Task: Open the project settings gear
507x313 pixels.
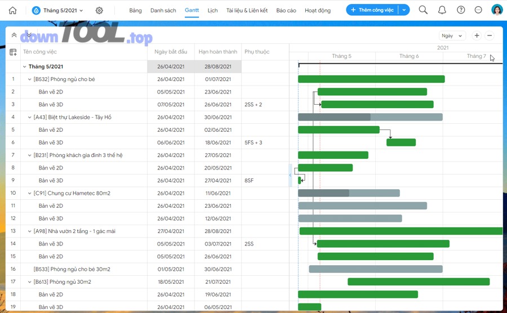Action: tap(99, 10)
